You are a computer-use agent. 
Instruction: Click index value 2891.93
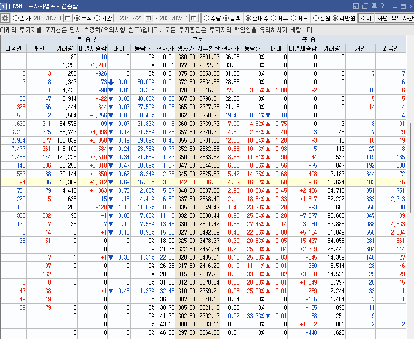click(209, 57)
